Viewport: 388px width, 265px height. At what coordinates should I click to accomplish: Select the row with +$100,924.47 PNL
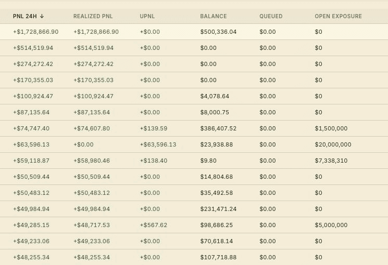(x=194, y=96)
